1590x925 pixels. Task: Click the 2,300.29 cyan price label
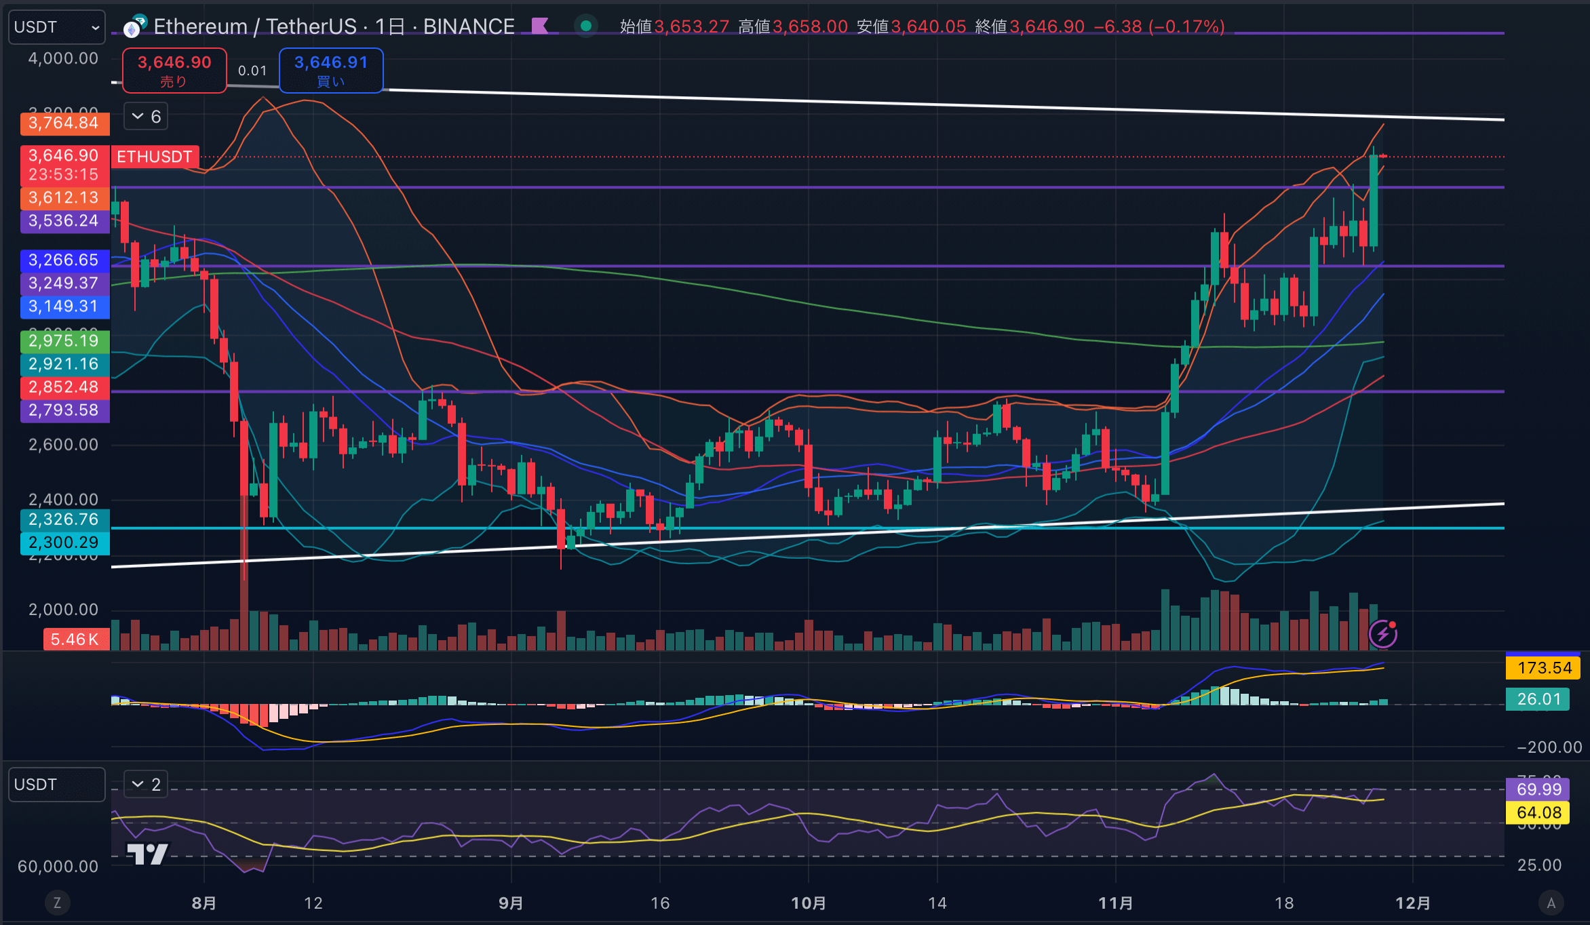(64, 543)
